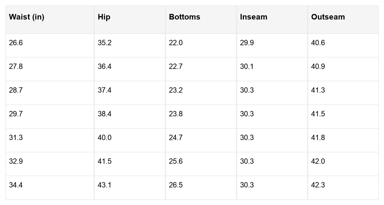
Task: Select hip value 36.4 cell
Action: click(x=105, y=67)
